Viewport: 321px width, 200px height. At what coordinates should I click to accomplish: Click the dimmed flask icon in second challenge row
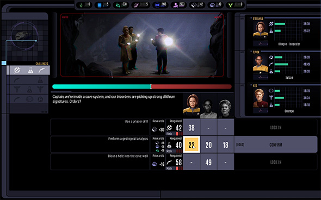[40, 80]
